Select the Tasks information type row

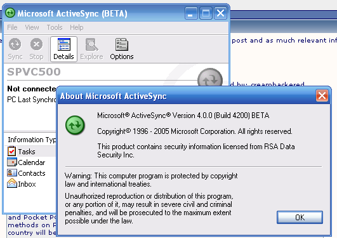[x=30, y=151]
